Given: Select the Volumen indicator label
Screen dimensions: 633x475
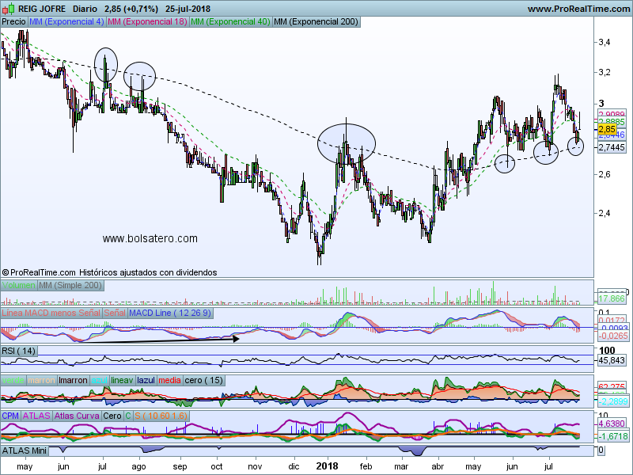Looking at the screenshot, I should pos(18,284).
